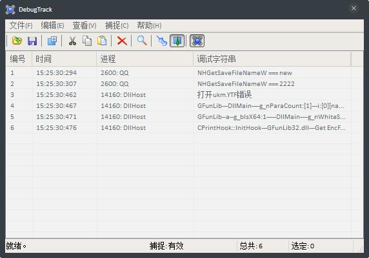Click the 就绪 status text
The height and width of the screenshot is (258, 369).
click(x=16, y=246)
